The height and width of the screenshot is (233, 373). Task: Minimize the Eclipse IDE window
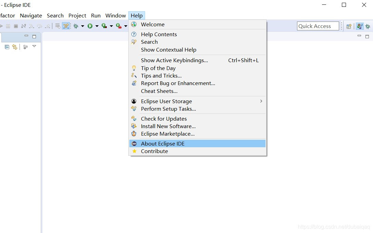click(x=324, y=5)
